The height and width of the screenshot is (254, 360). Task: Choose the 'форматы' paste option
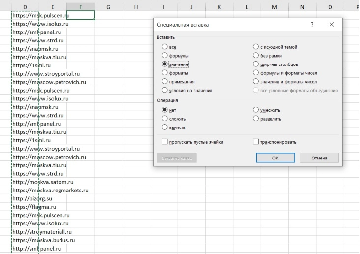[x=164, y=73]
